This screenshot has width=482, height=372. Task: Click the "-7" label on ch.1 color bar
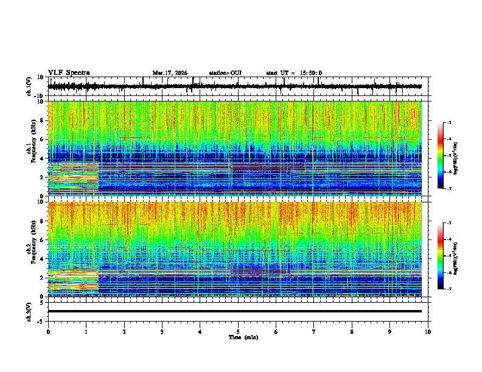[449, 188]
